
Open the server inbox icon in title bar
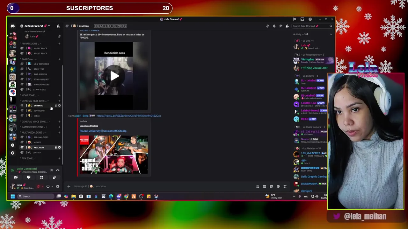click(302, 19)
